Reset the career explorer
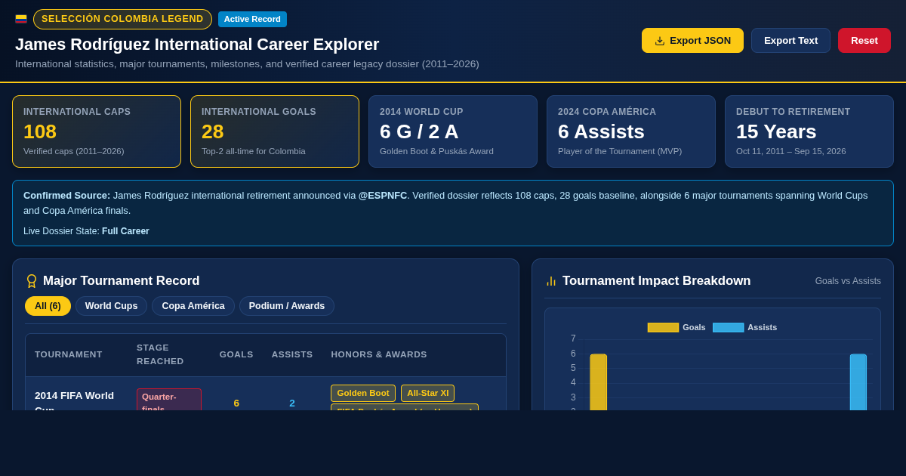The height and width of the screenshot is (476, 906). click(x=864, y=41)
